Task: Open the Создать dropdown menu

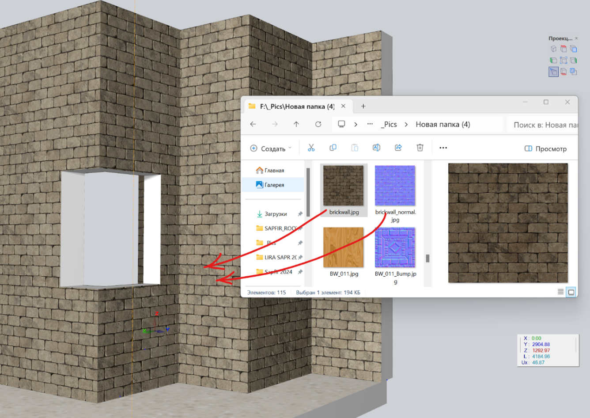Action: (x=271, y=149)
